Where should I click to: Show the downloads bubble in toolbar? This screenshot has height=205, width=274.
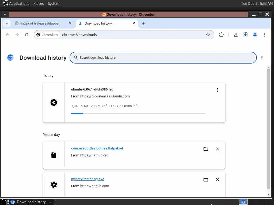[x=245, y=35]
